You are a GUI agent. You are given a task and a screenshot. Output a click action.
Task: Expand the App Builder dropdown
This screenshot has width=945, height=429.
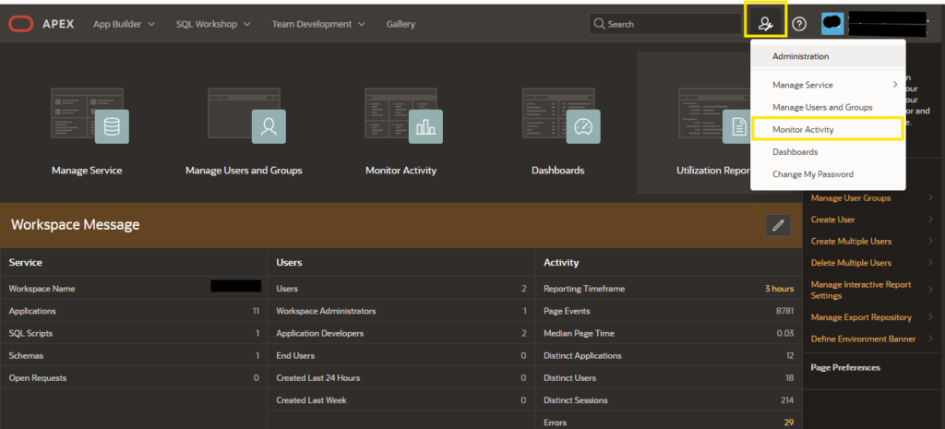click(125, 24)
